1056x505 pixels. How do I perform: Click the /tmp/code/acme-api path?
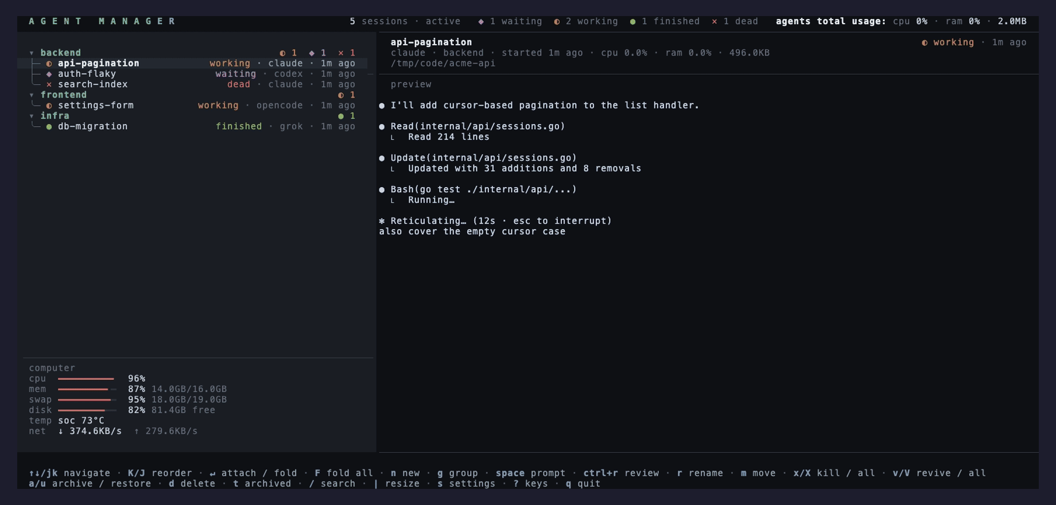[x=443, y=64]
